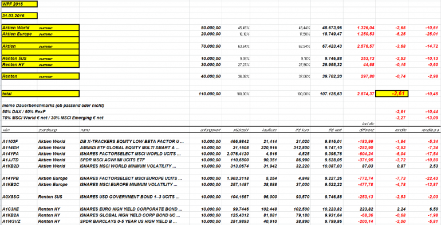Select the wkn column header
Viewport: 441px width, 225px height.
click(6, 130)
